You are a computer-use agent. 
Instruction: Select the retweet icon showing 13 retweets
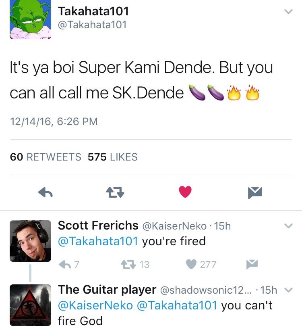tap(128, 264)
